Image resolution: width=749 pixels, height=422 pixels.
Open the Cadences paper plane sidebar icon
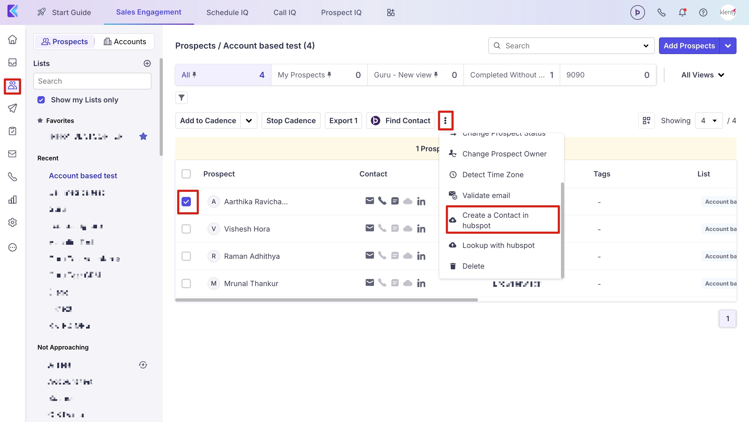(12, 108)
